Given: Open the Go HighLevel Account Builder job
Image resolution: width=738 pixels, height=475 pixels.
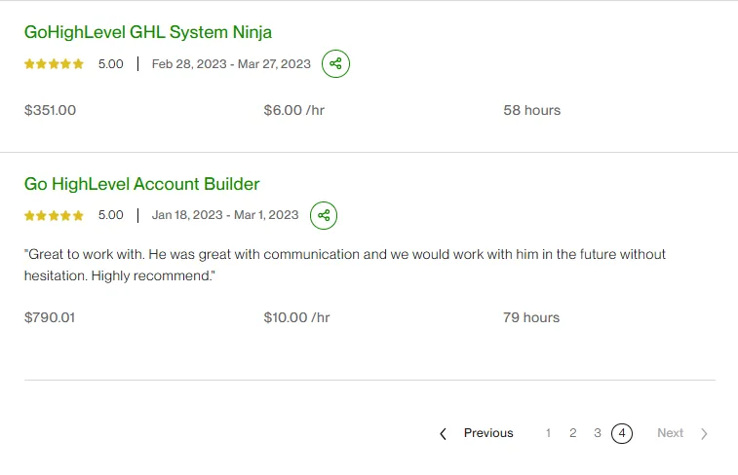Looking at the screenshot, I should 141,184.
